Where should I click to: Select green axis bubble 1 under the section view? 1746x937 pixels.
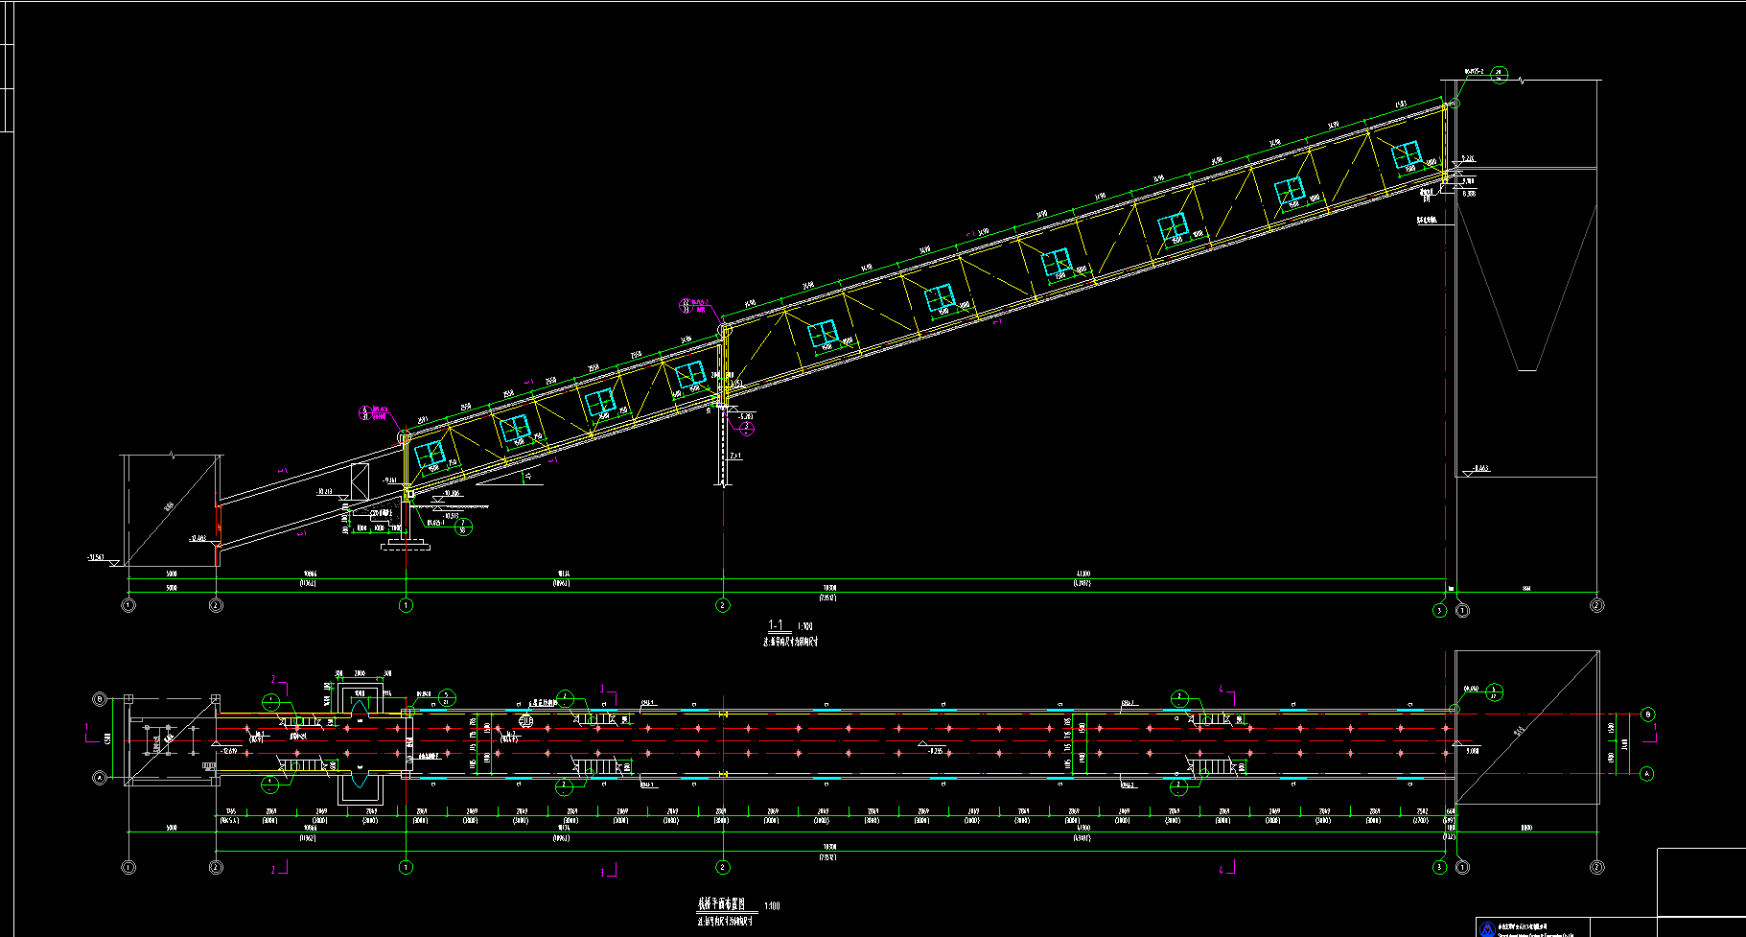[406, 605]
